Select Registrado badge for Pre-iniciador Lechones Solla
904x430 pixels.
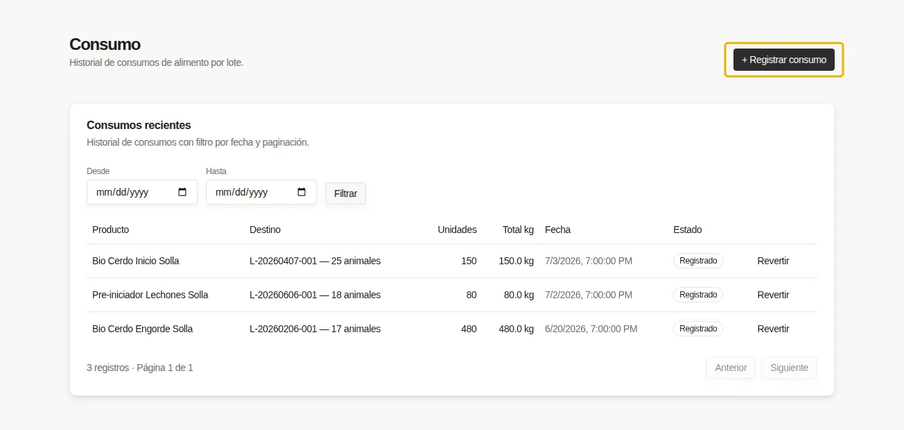click(698, 295)
